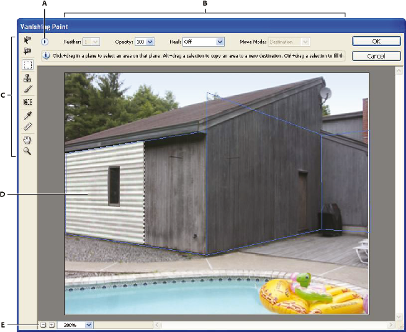Expand the Heal dropdown

[x=220, y=42]
